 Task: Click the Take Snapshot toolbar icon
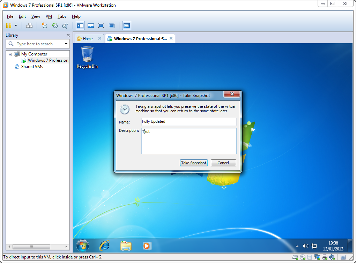[x=44, y=25]
